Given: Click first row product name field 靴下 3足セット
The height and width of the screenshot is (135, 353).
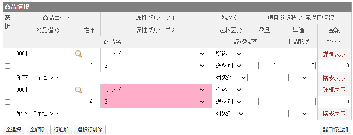Looking at the screenshot, I should [112, 78].
